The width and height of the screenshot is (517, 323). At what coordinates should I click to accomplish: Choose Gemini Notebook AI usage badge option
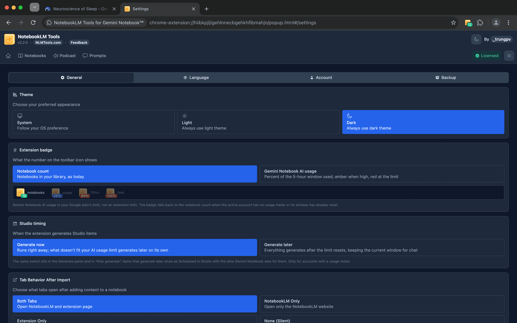tap(382, 174)
